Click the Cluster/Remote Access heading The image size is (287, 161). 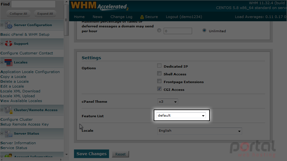click(36, 110)
